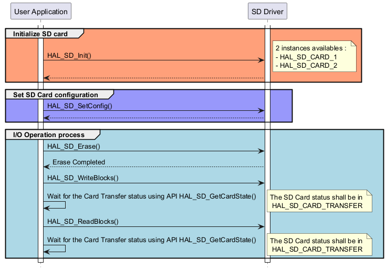
Task: Click the HAL_SD_Erase() message label
Action: coord(74,147)
